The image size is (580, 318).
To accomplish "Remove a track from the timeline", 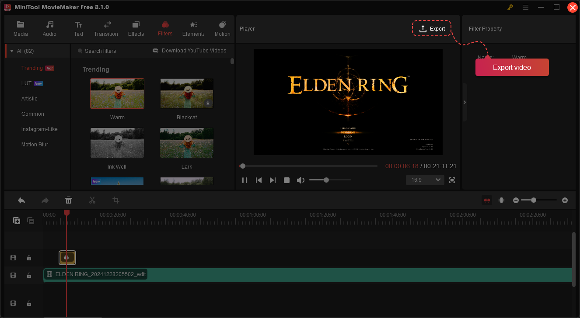I will click(x=31, y=221).
